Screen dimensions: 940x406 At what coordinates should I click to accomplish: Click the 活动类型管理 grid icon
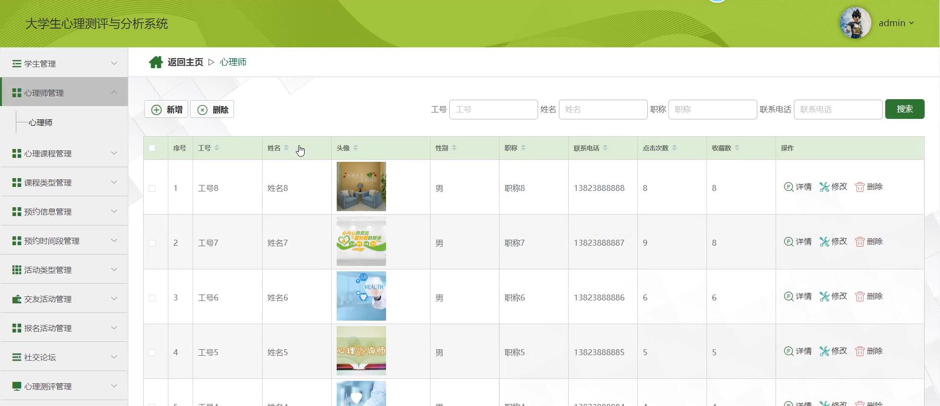point(17,270)
